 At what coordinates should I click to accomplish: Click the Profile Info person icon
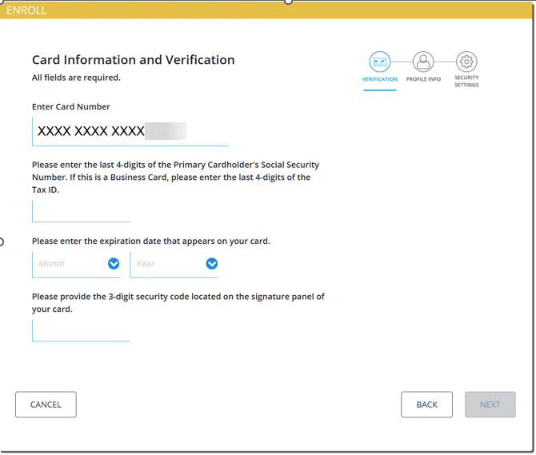click(x=423, y=62)
